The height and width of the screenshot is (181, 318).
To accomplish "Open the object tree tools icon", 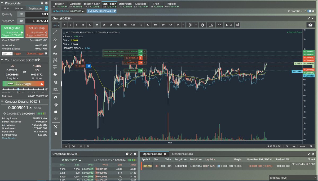I will 55,126.
